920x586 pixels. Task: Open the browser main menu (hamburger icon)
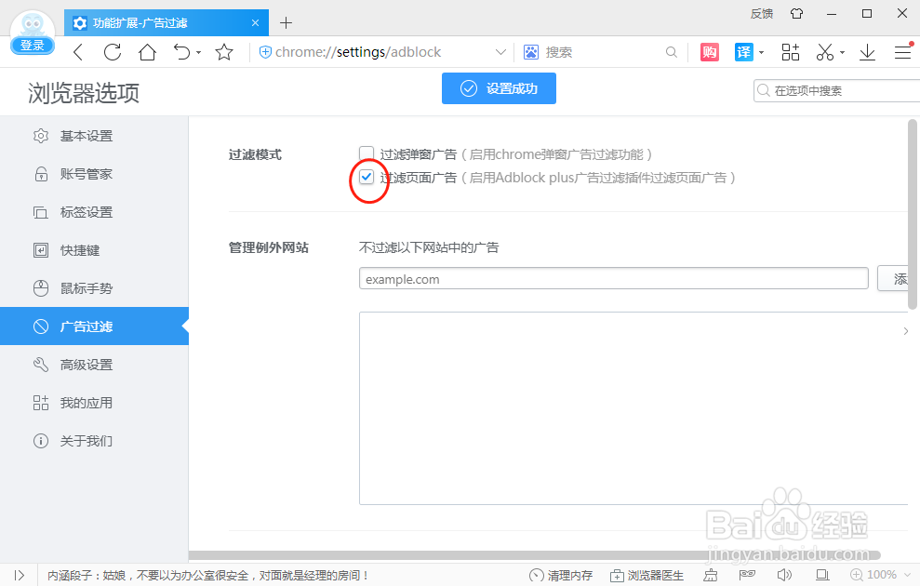tap(902, 51)
